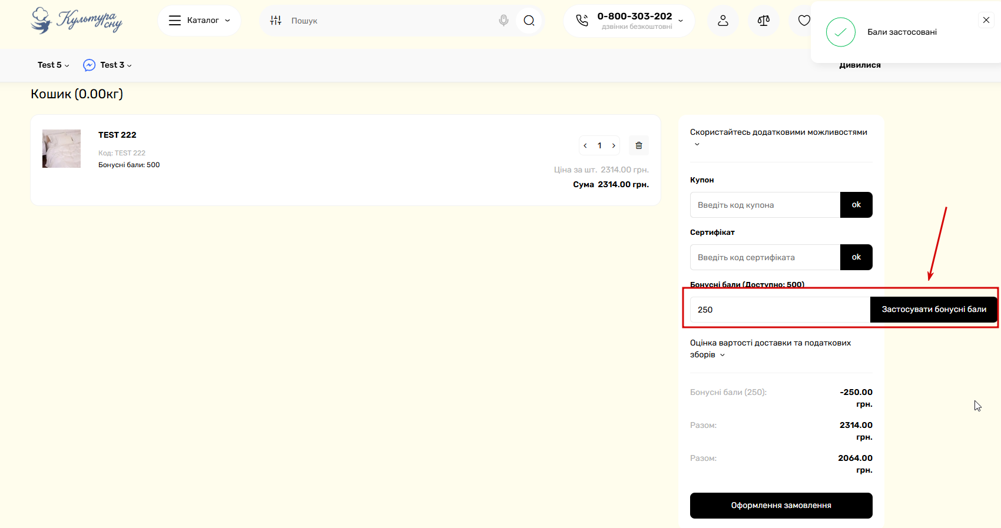The image size is (1001, 528).
Task: Activate the voice search microphone
Action: point(503,21)
